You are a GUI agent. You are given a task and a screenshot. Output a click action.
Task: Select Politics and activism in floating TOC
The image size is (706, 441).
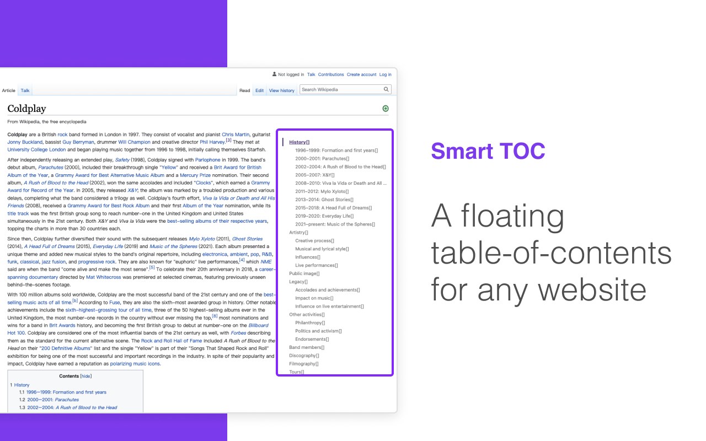[318, 331]
